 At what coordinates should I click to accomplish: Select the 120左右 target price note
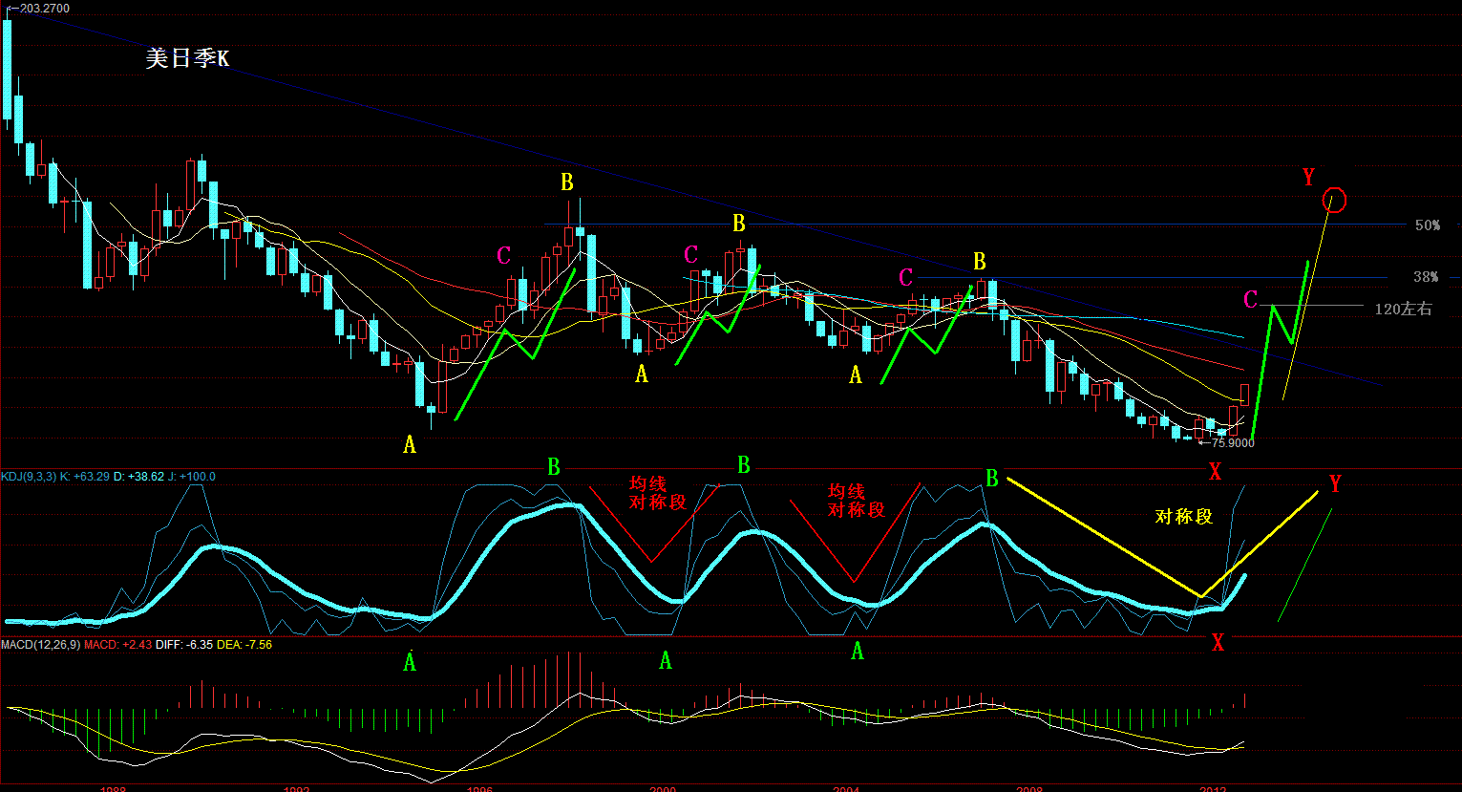coord(1403,310)
